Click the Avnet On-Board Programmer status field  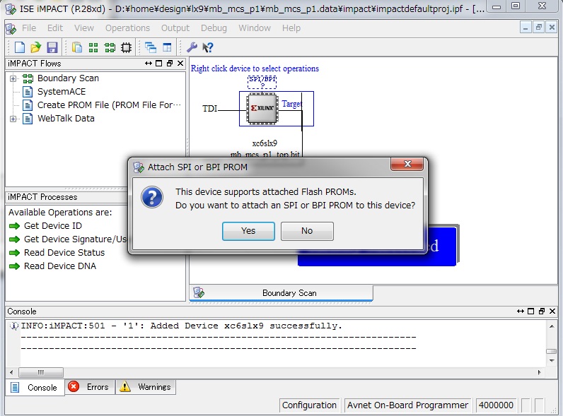pos(407,405)
